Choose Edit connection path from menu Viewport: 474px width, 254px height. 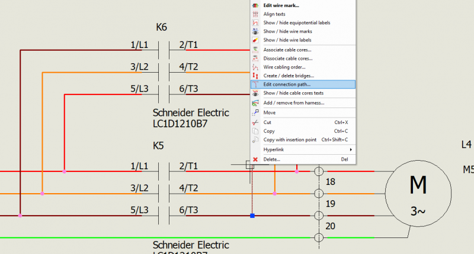click(287, 84)
